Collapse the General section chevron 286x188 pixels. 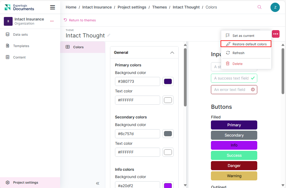click(172, 53)
